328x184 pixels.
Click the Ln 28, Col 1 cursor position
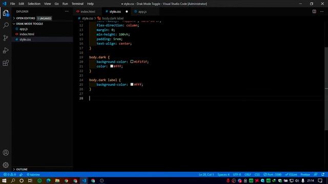click(x=206, y=175)
